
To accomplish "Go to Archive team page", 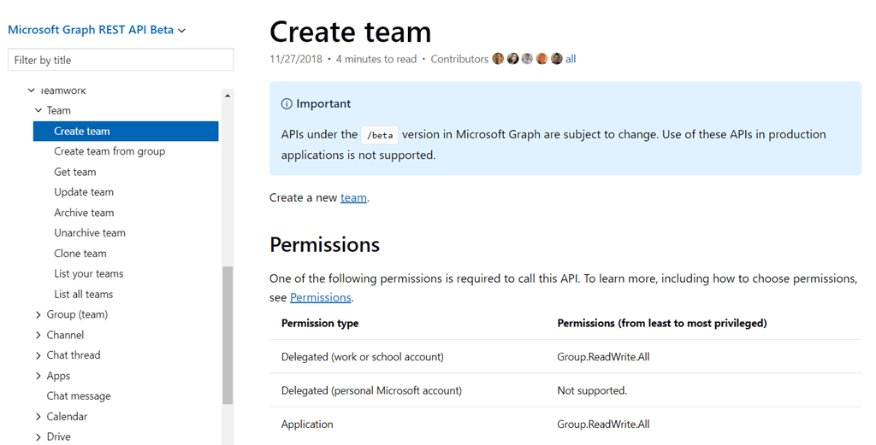I will [84, 213].
